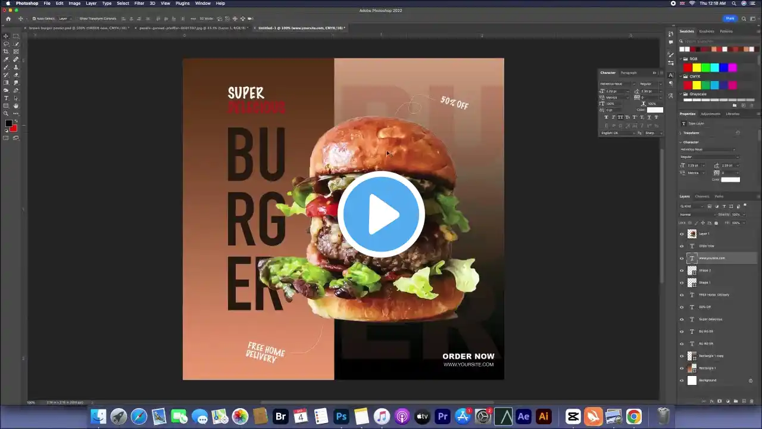Select the Horizontal Type tool
Viewport: 762px width, 429px height.
tap(7, 98)
